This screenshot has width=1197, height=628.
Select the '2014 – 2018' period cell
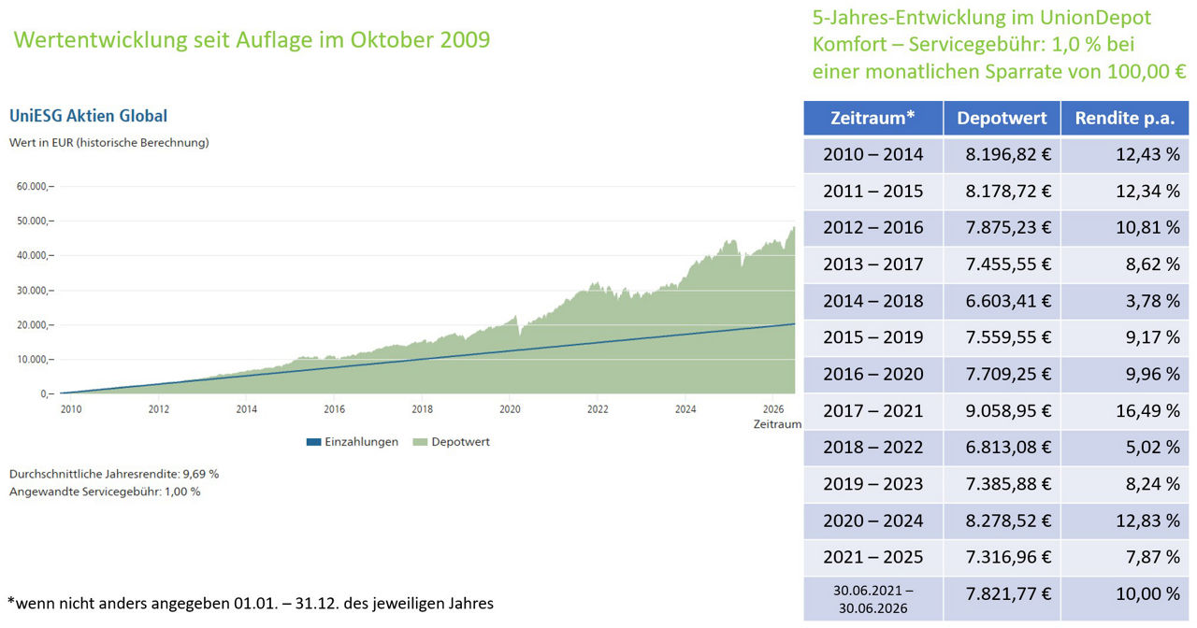click(x=873, y=301)
